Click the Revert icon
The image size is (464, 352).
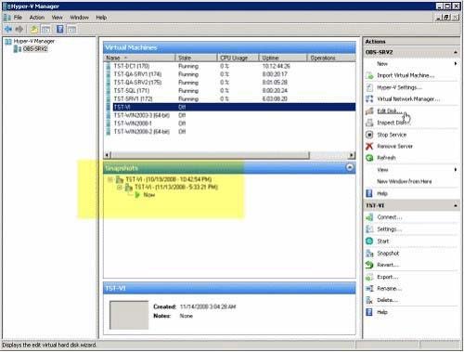(369, 265)
